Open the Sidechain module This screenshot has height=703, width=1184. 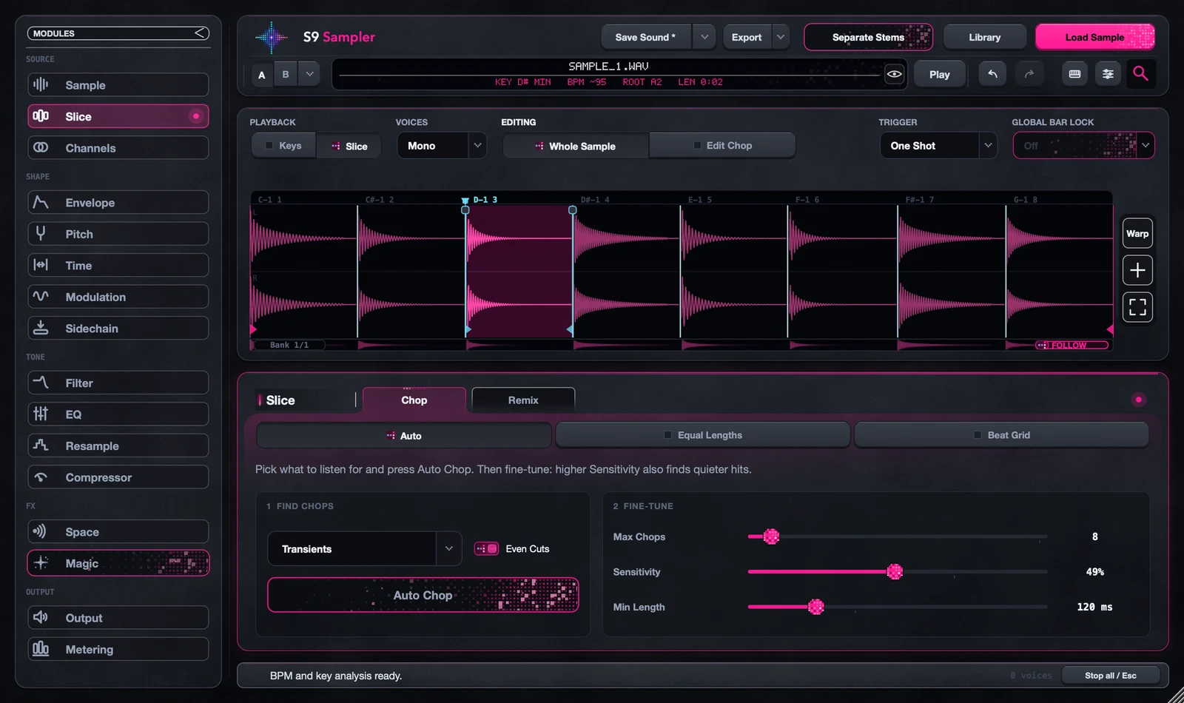click(118, 329)
